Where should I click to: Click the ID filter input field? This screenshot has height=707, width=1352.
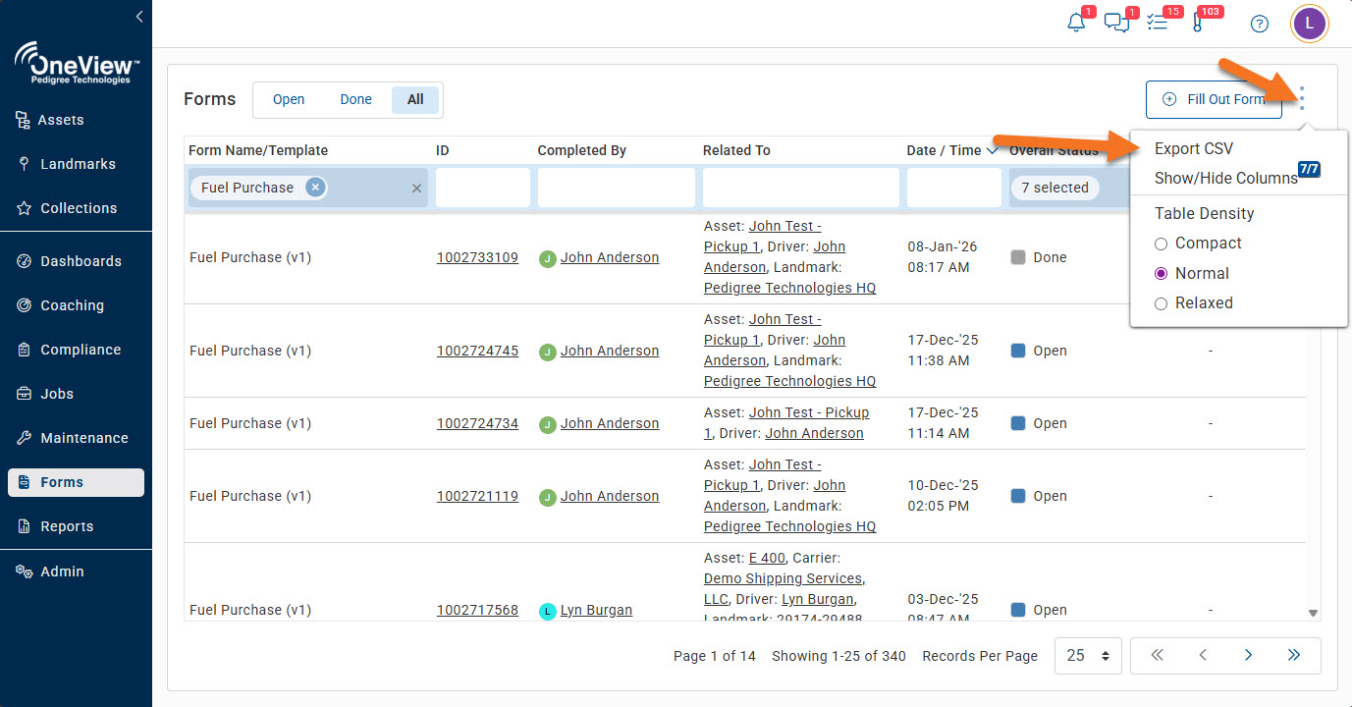pyautogui.click(x=483, y=188)
